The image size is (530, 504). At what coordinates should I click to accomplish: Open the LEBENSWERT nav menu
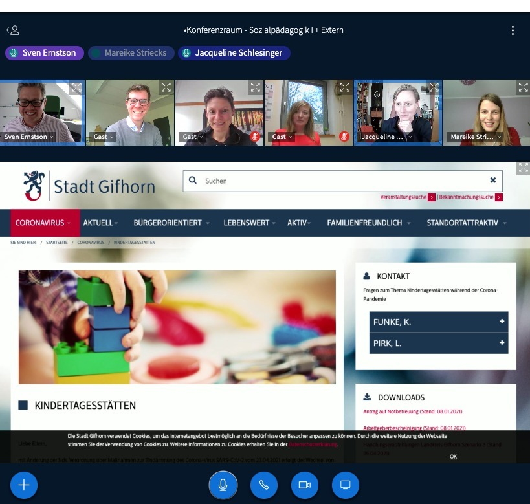coord(249,223)
